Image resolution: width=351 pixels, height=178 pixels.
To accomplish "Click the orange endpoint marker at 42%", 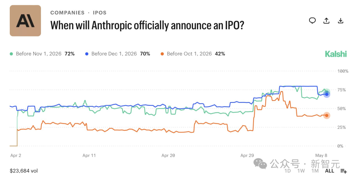I will [x=327, y=116].
